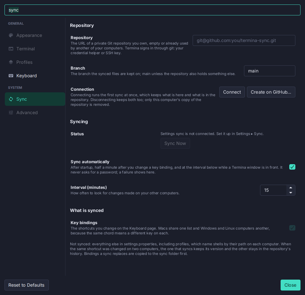
Task: Go to the Advanced page
Action: [35, 113]
